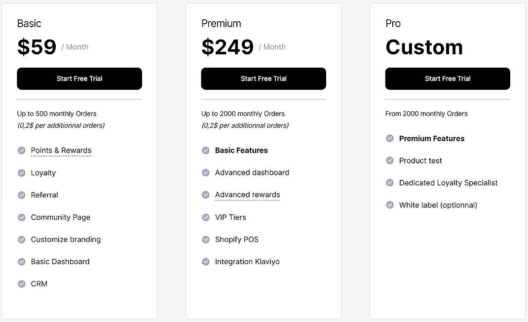Click the checkmark icon beside Product test
The width and height of the screenshot is (528, 322).
[390, 161]
